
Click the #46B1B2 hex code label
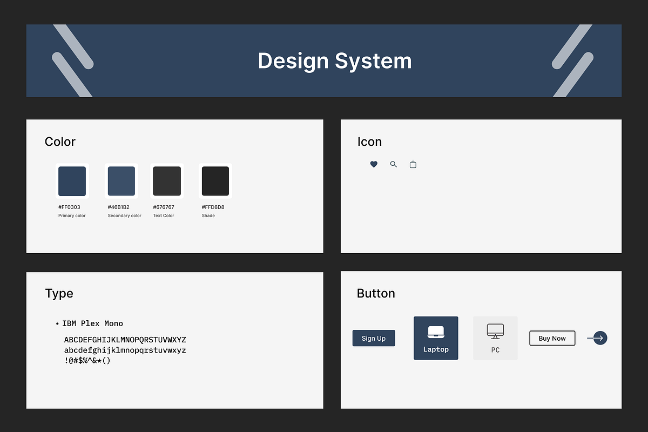coord(118,207)
